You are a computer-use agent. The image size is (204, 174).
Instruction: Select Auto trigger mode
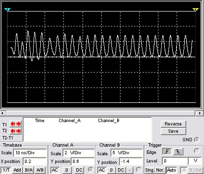[x=171, y=170]
